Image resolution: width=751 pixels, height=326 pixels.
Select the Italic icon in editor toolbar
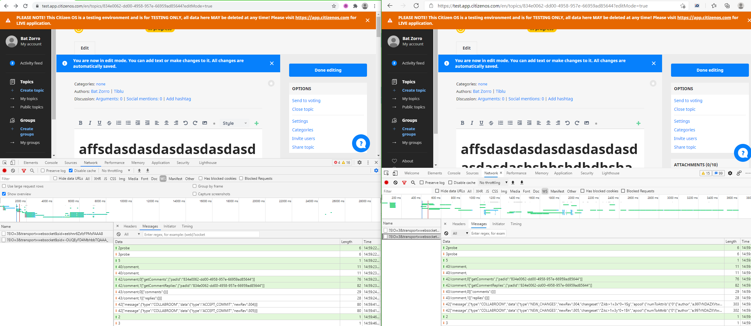[x=90, y=123]
